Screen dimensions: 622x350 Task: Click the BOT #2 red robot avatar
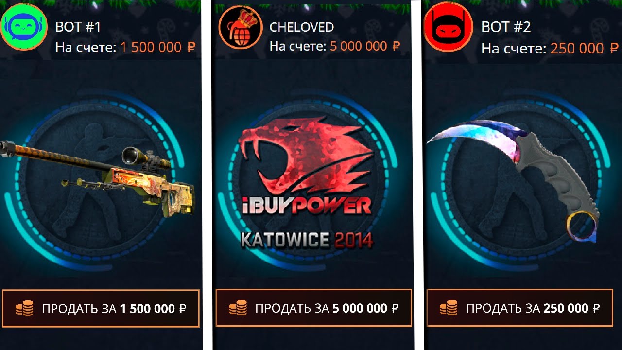(x=448, y=28)
